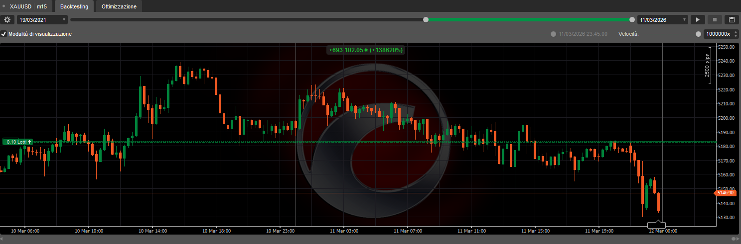Click the date range start slider handle
741x244 pixels.
pyautogui.click(x=426, y=20)
